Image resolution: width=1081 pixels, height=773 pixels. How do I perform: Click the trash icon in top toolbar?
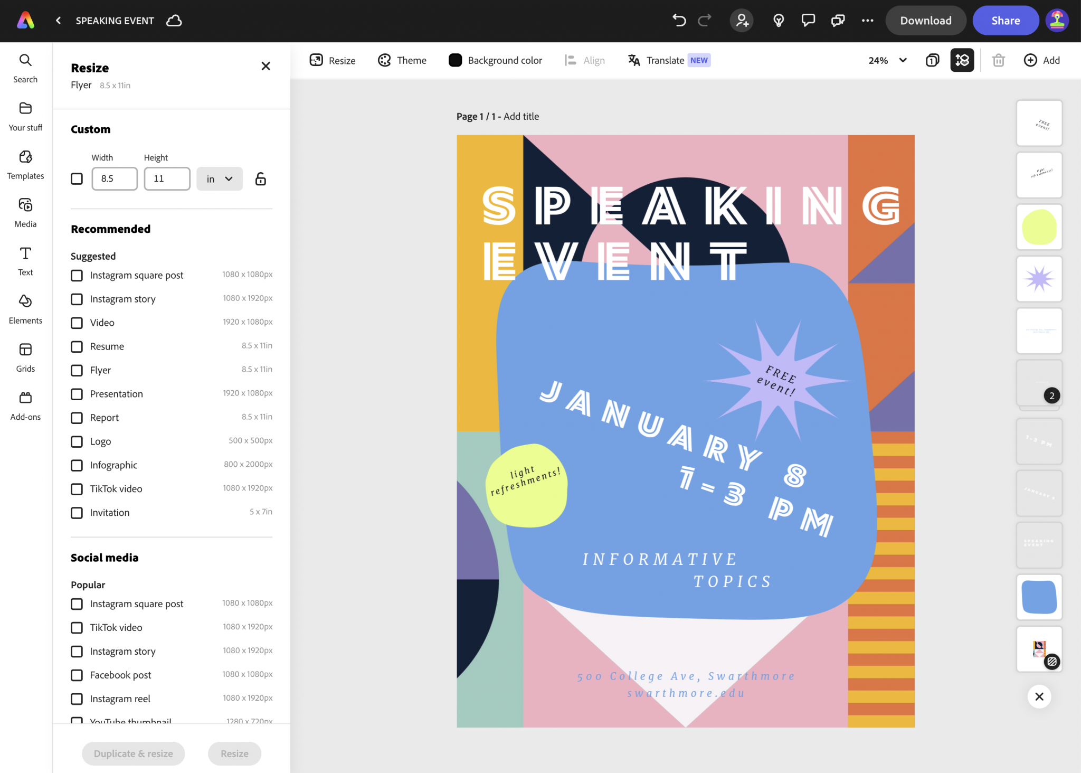click(x=998, y=60)
